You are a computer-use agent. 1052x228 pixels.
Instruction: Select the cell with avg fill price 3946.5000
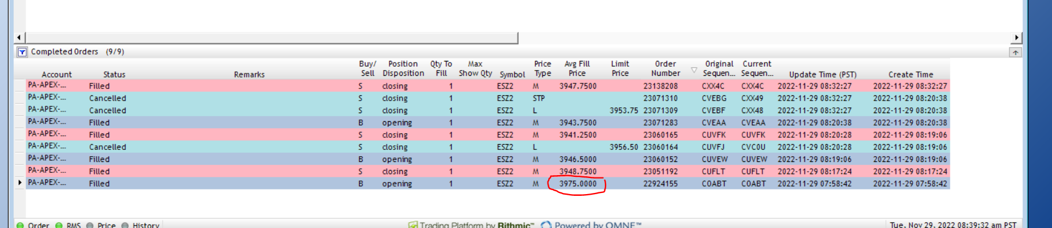[578, 159]
